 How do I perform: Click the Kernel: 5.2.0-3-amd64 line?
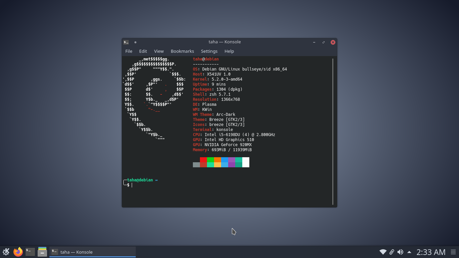tap(217, 79)
